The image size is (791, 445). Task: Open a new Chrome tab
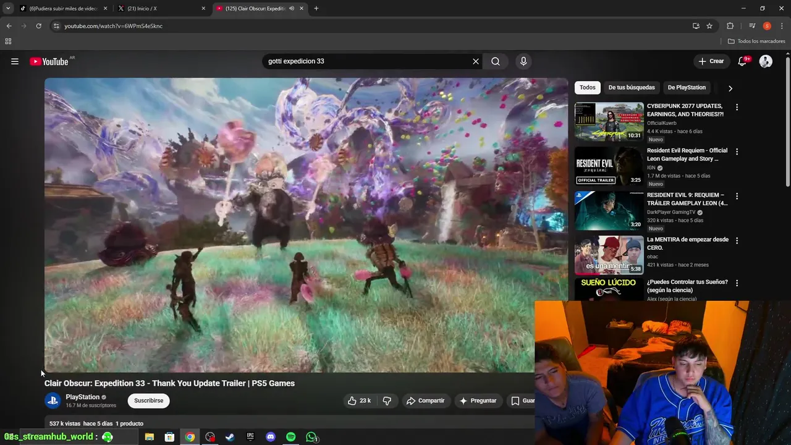(x=316, y=9)
